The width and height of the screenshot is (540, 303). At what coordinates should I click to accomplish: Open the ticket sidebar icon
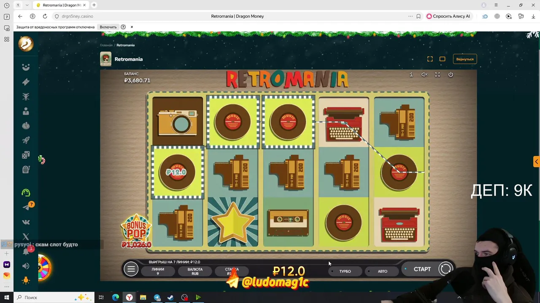tap(26, 82)
